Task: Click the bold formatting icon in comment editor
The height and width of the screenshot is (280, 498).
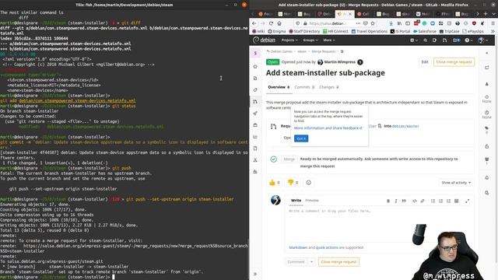Action: point(388,201)
